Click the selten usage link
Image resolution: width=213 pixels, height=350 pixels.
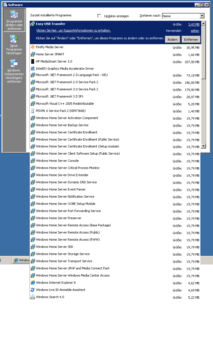(x=195, y=31)
